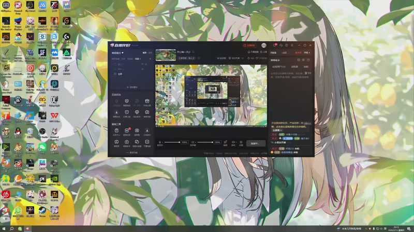Select the first 窗口 source row

coord(132,64)
